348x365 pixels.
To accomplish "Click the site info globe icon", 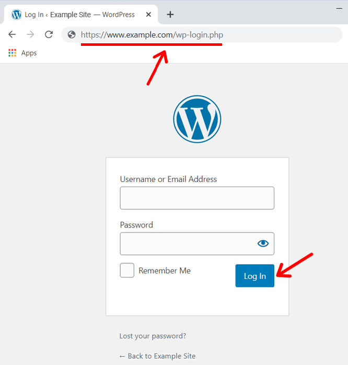I will point(72,35).
